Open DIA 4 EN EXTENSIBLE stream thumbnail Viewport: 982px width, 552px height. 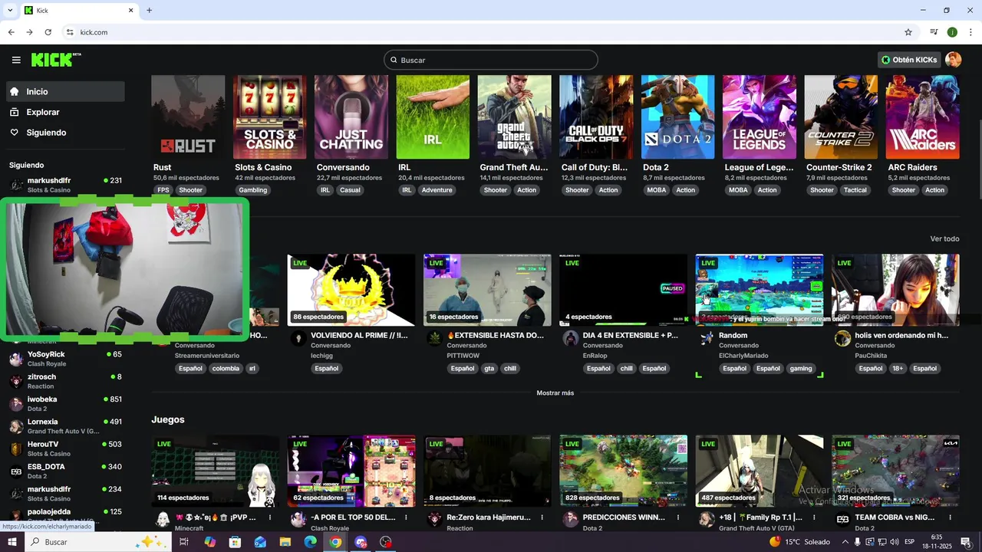click(623, 290)
